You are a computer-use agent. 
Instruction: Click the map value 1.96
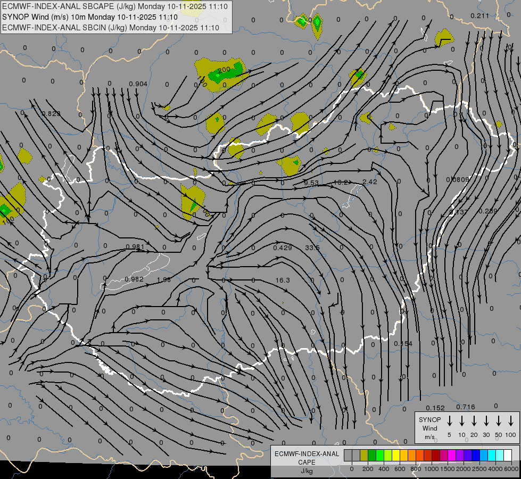click(x=164, y=279)
